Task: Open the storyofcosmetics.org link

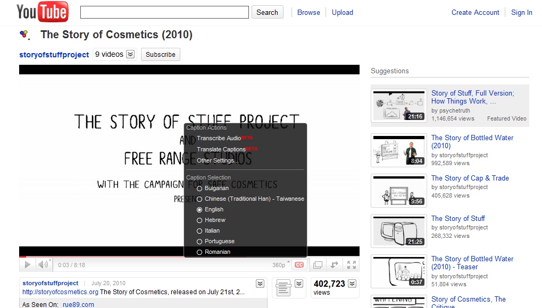Action: [x=61, y=292]
